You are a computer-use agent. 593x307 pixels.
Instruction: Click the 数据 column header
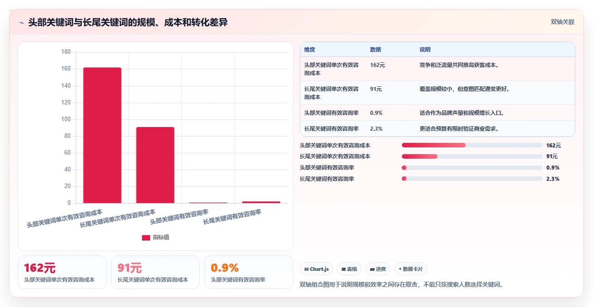coord(376,50)
